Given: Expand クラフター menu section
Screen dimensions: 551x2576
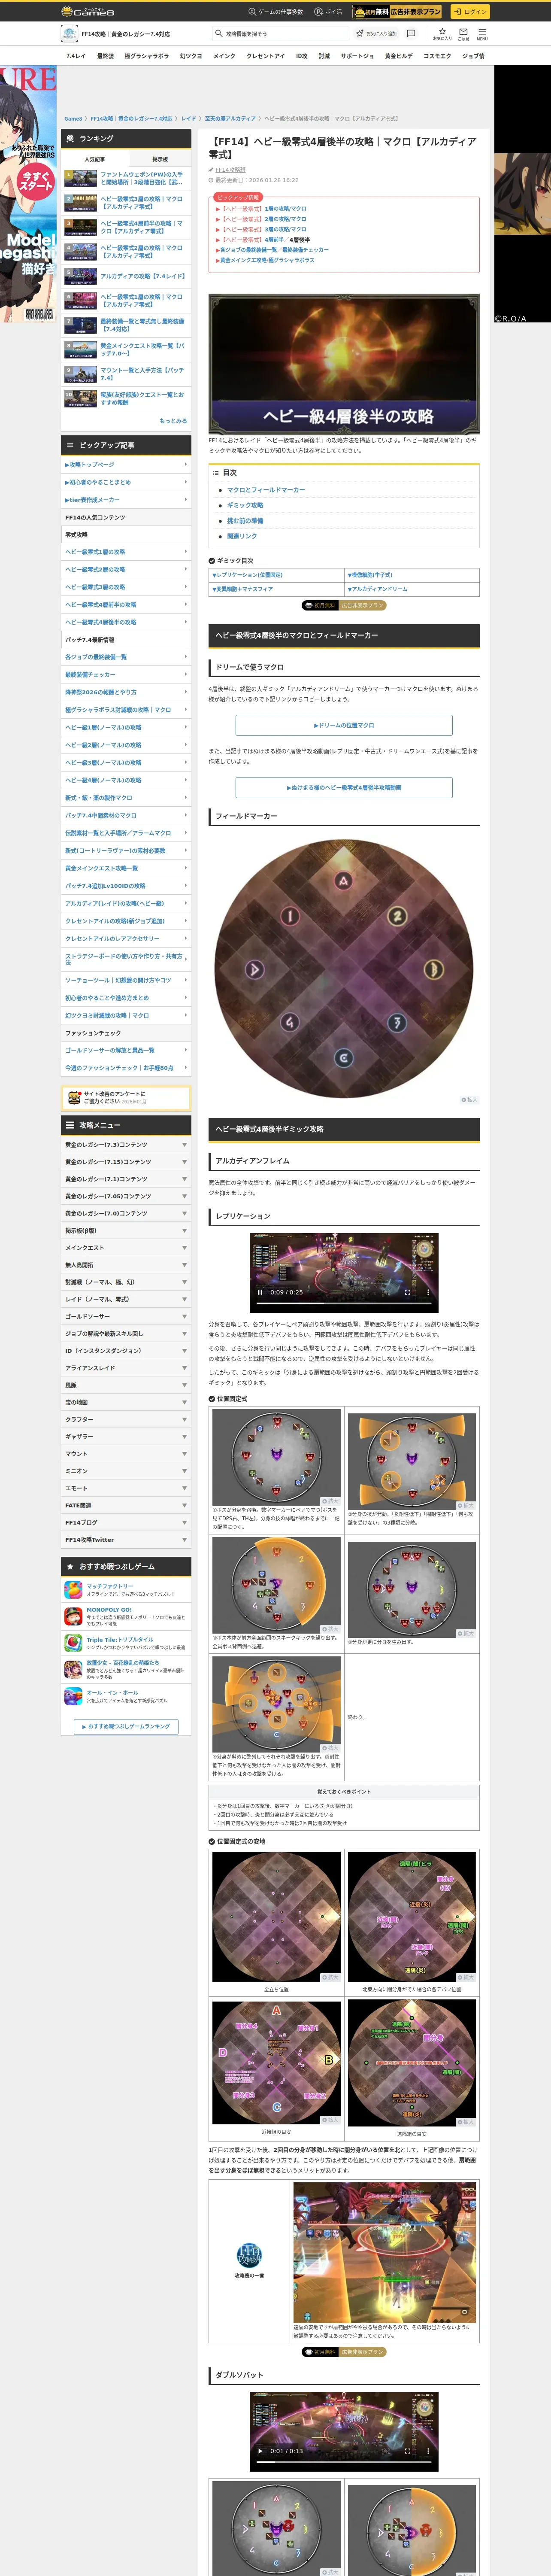Looking at the screenshot, I should [126, 1419].
